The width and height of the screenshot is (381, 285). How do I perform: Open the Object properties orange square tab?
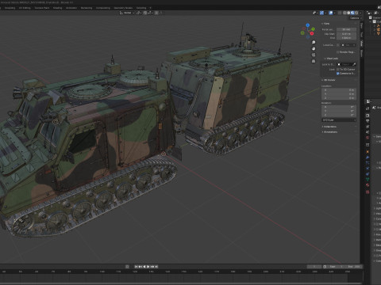(368, 151)
